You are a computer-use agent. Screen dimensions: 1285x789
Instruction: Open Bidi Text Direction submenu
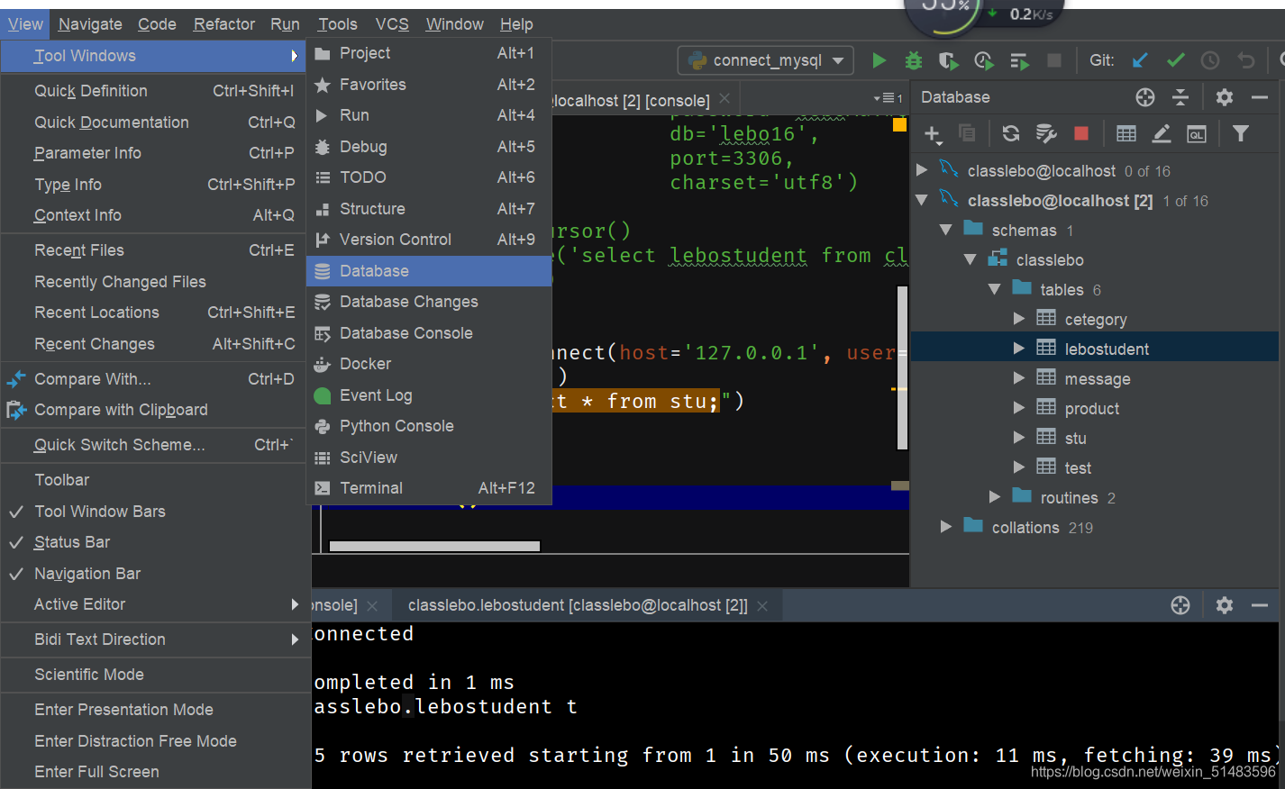point(155,639)
